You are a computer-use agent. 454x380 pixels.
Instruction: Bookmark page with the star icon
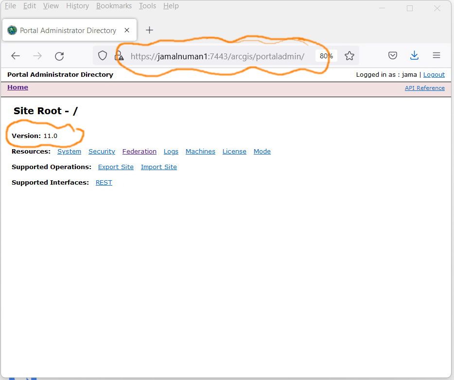click(349, 55)
